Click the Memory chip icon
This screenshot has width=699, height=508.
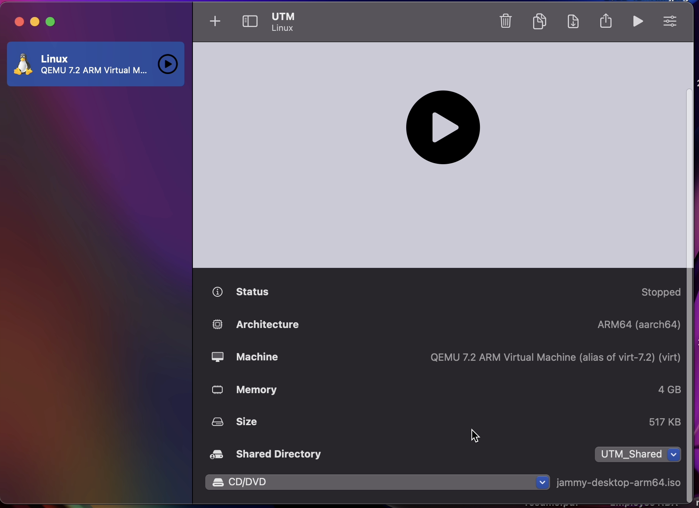click(218, 390)
